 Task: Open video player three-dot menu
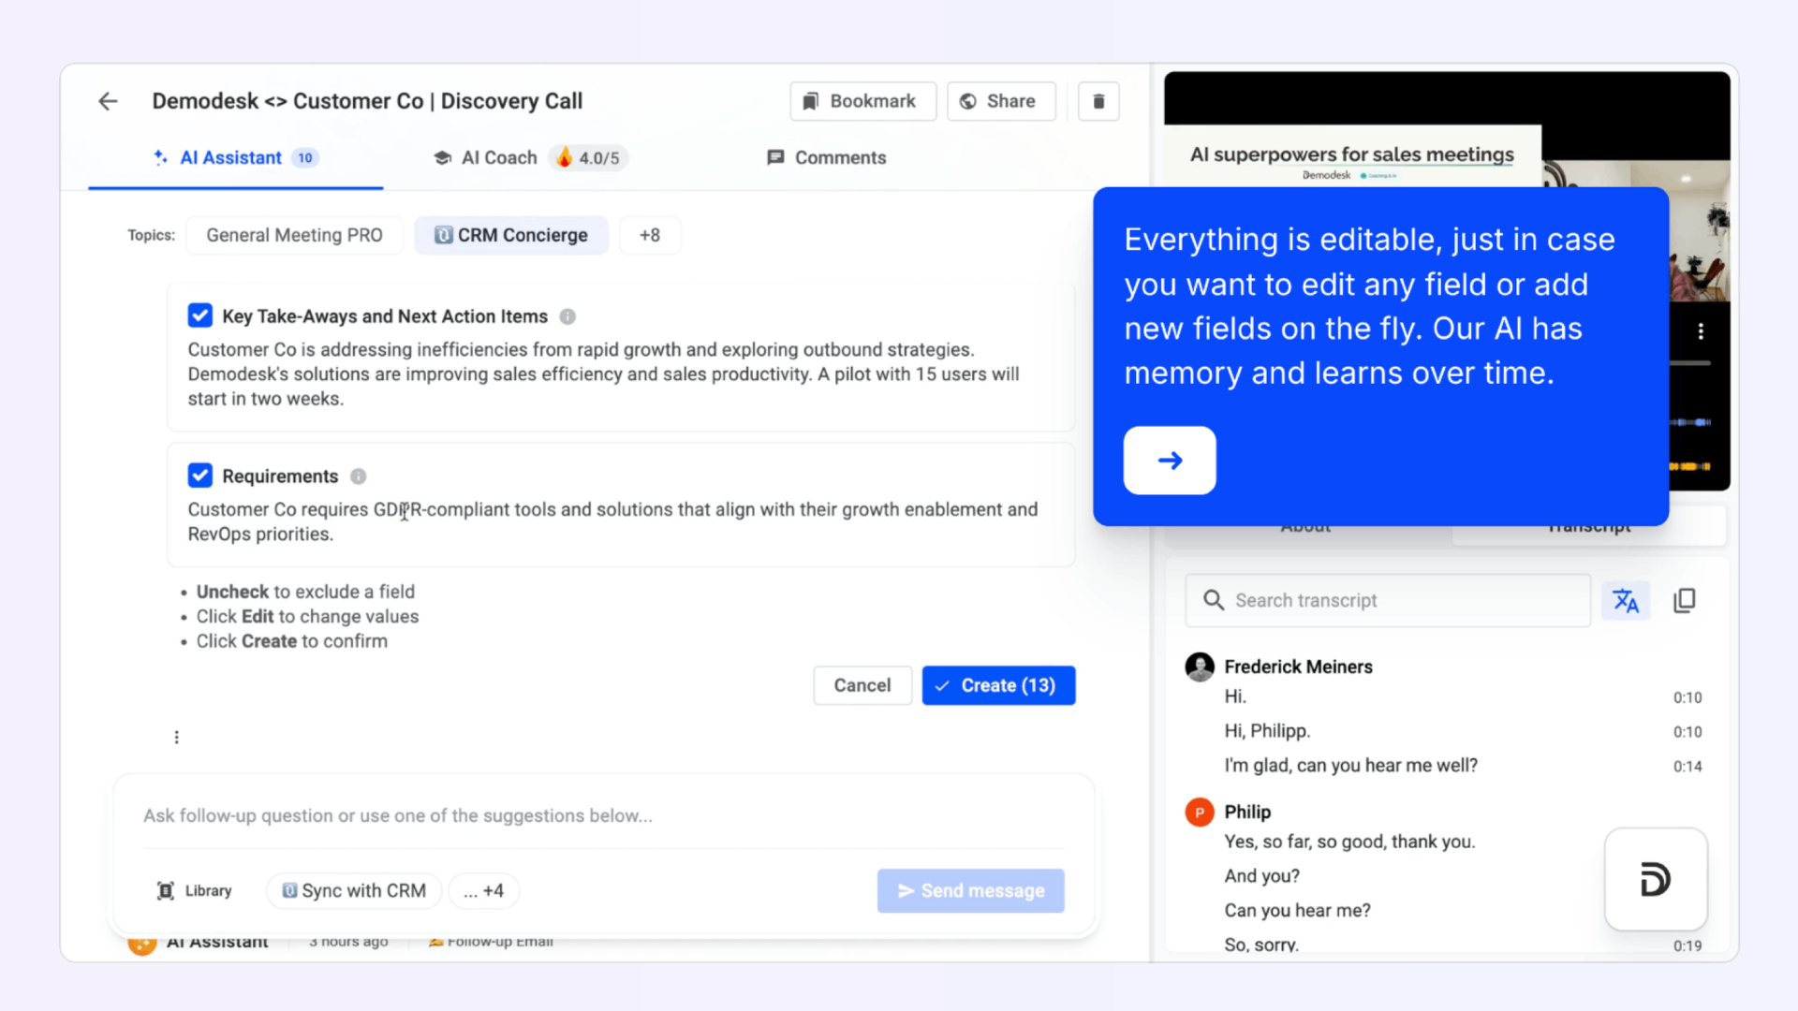point(1701,331)
